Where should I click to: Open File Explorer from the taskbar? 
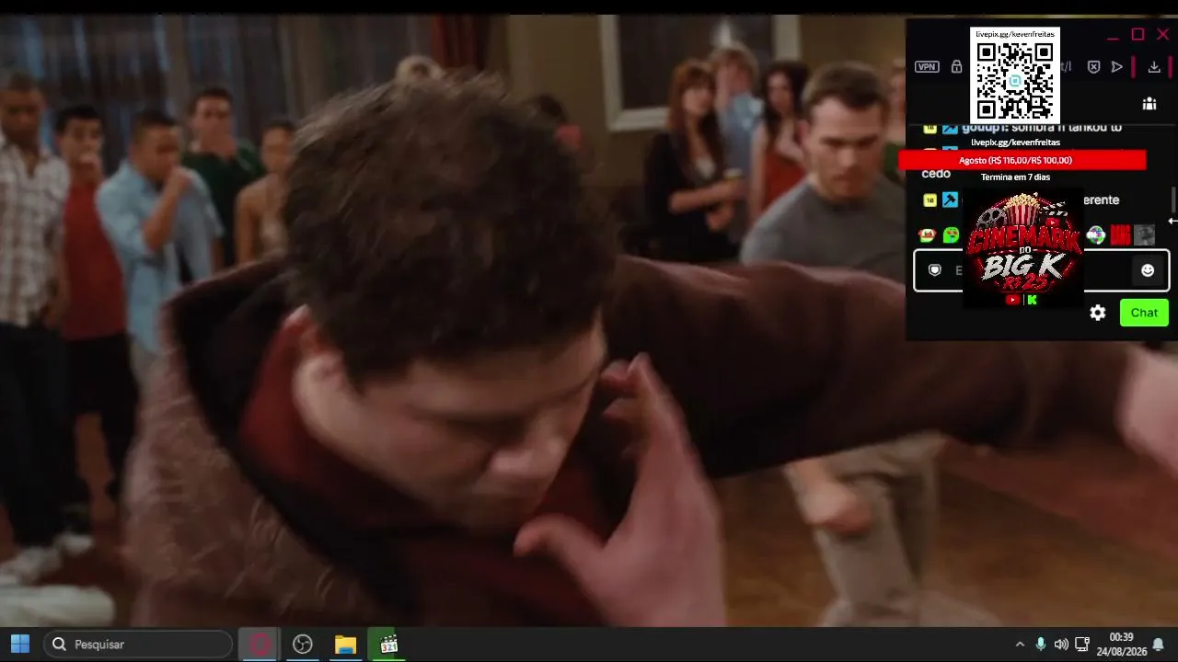(x=345, y=645)
